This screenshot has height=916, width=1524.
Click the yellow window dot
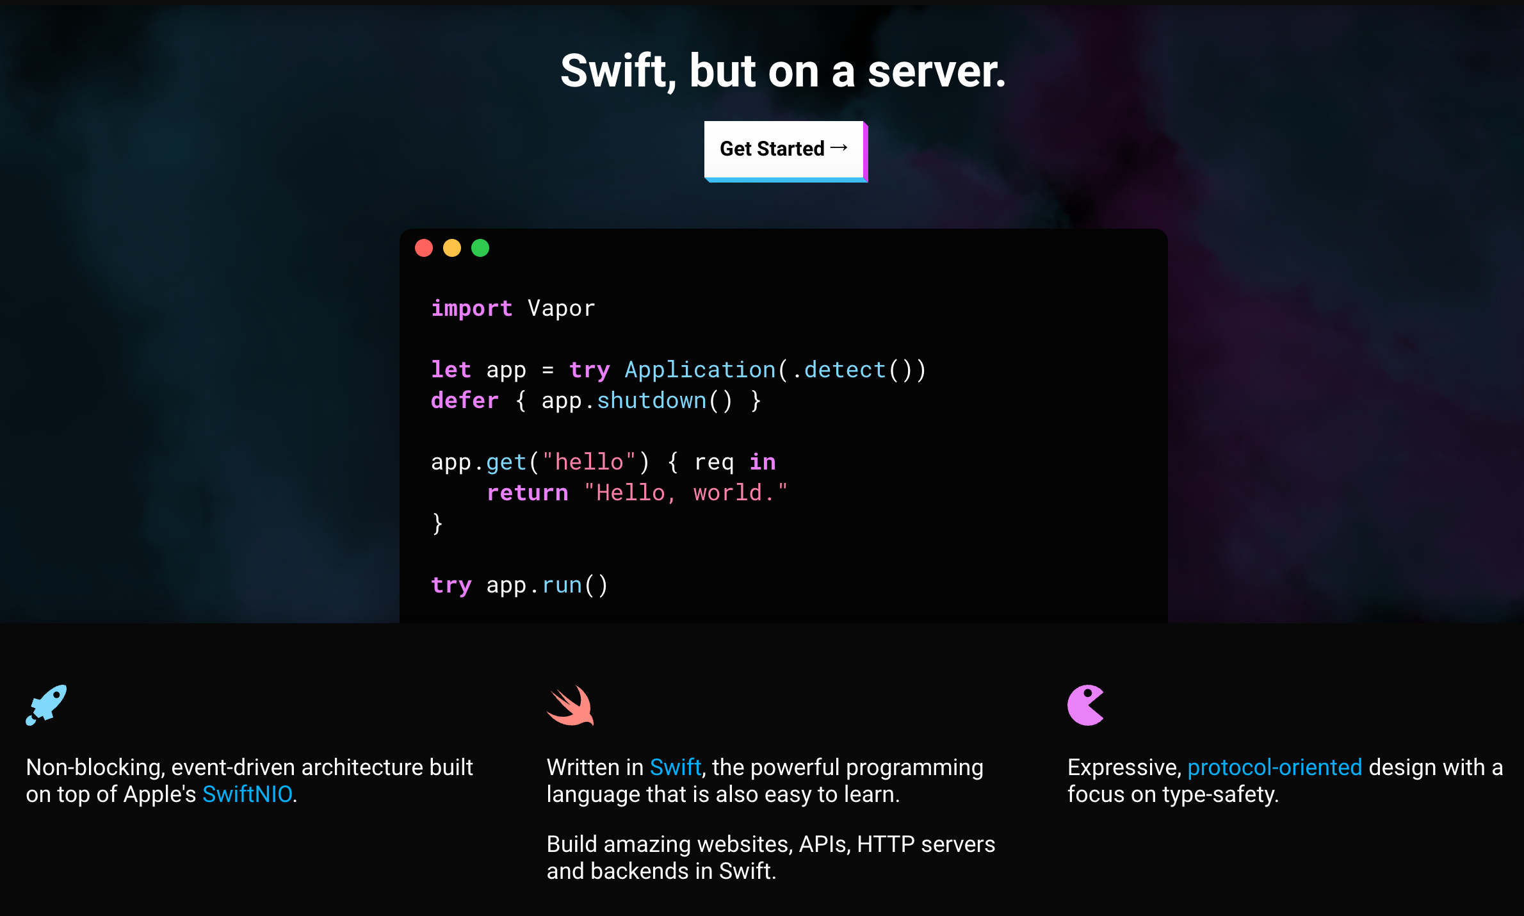452,248
